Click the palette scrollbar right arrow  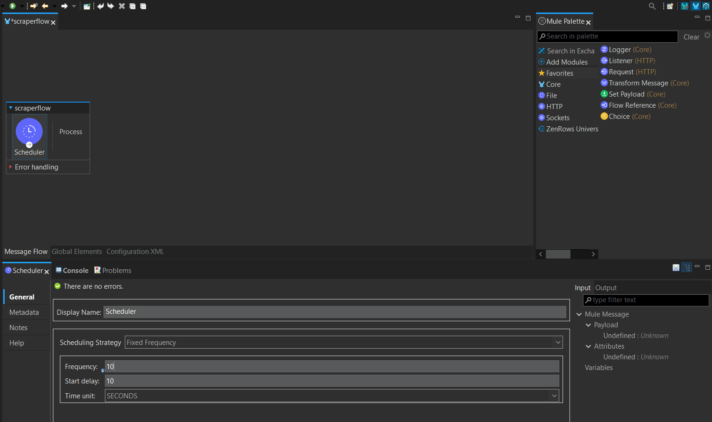(593, 254)
